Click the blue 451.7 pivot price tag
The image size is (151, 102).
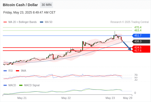point(141,36)
